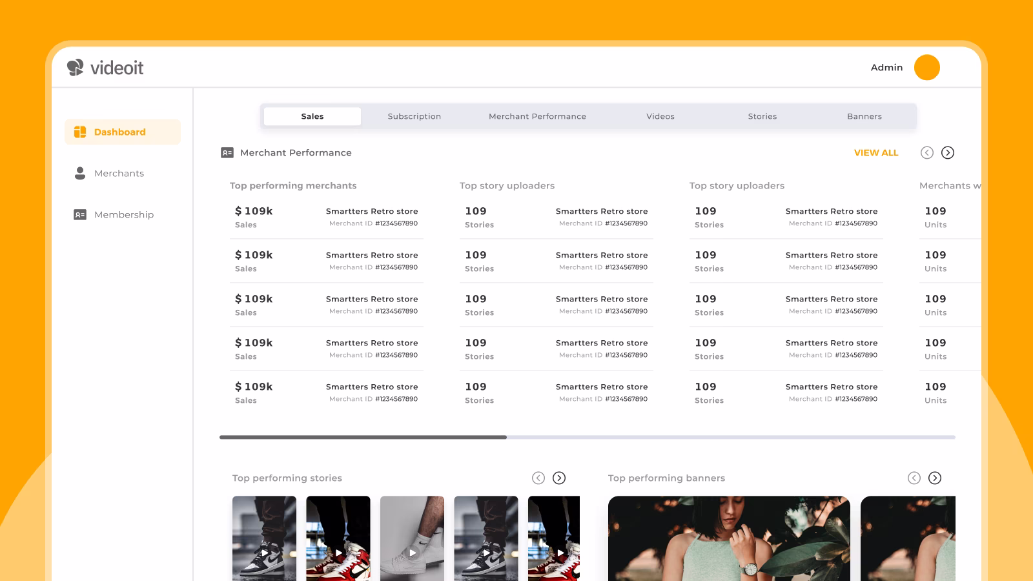Play the white sneaker story thumbnail
The width and height of the screenshot is (1033, 581).
point(412,538)
